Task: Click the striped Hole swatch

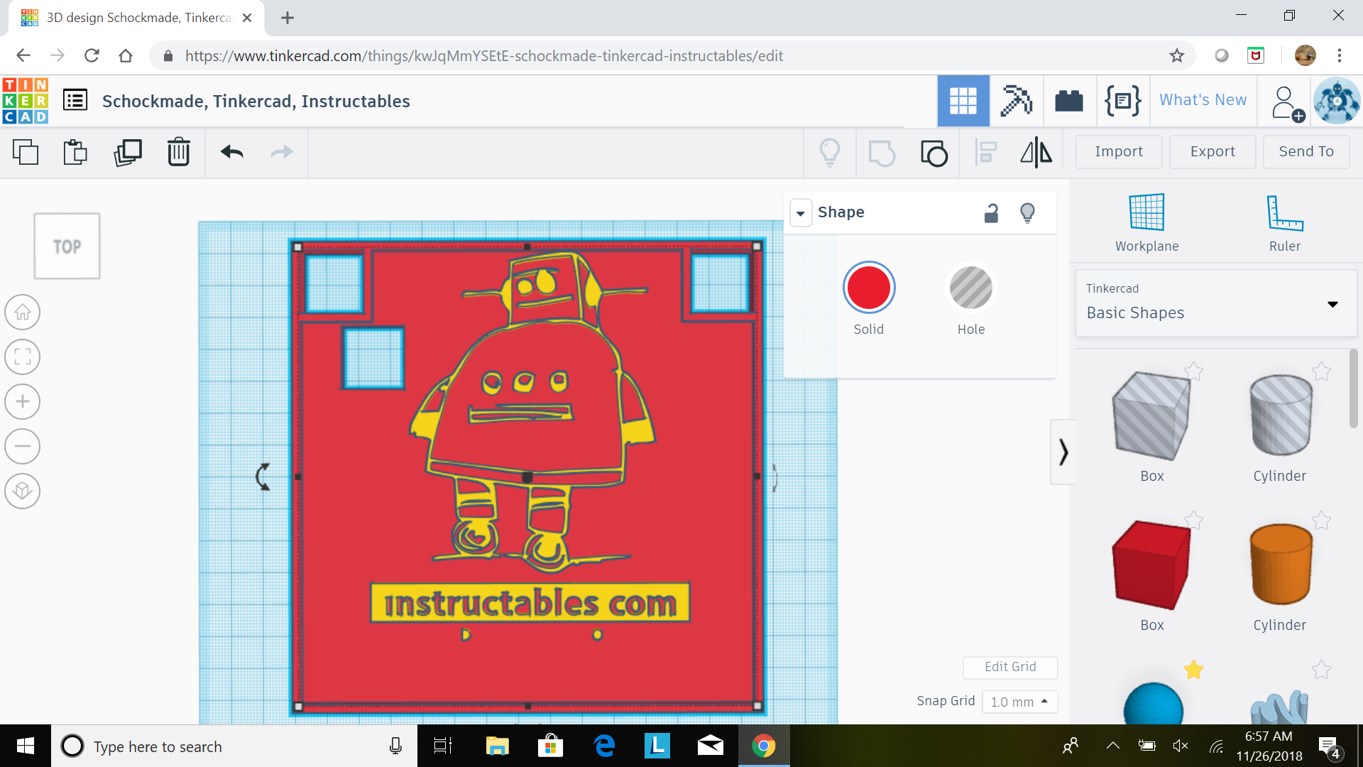Action: point(971,288)
